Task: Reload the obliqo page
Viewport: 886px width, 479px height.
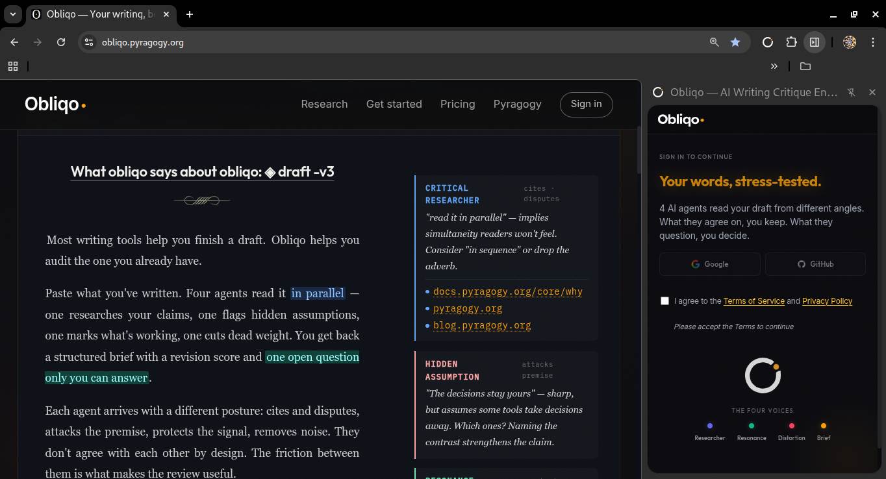Action: pos(61,42)
